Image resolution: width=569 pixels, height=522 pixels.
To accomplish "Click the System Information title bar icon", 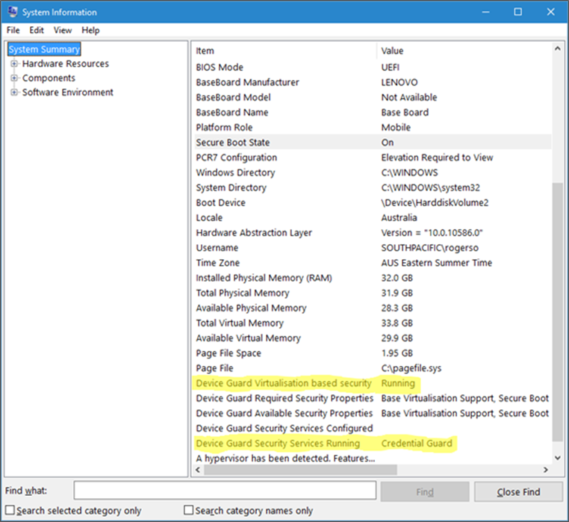I will click(13, 12).
